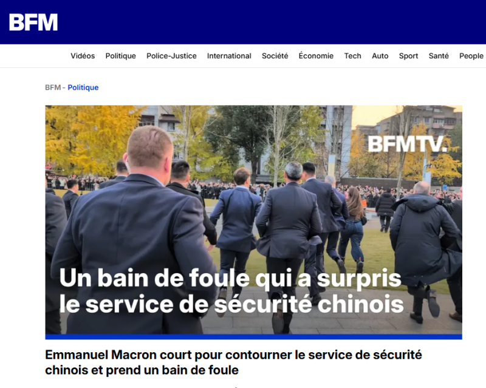This screenshot has height=388, width=486.
Task: Select Auto in the navigation bar
Action: coord(380,56)
